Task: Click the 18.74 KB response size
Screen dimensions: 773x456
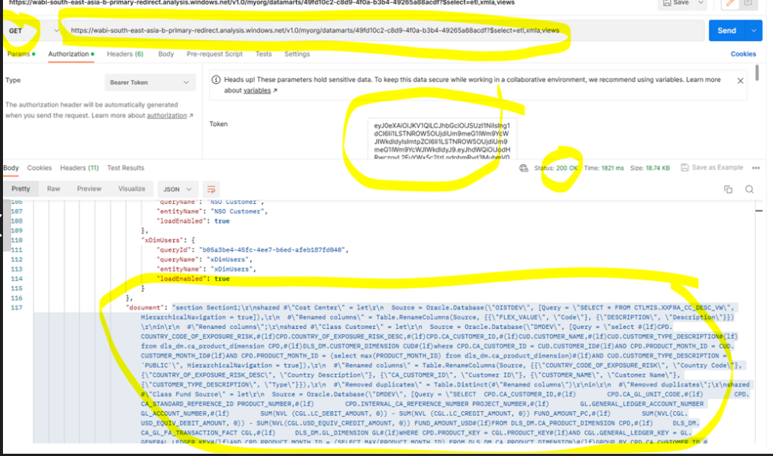Action: [x=658, y=168]
